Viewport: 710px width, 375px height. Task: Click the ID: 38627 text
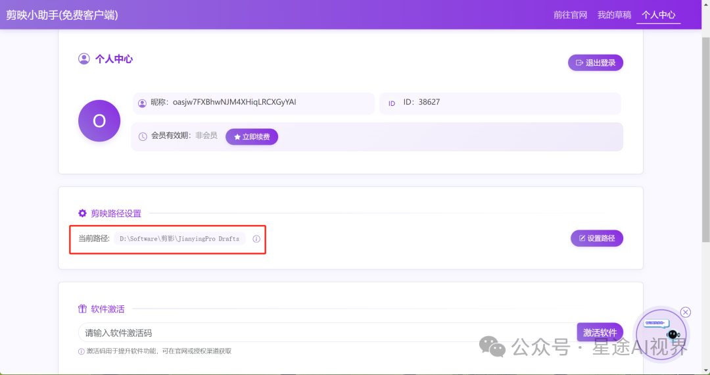(421, 103)
